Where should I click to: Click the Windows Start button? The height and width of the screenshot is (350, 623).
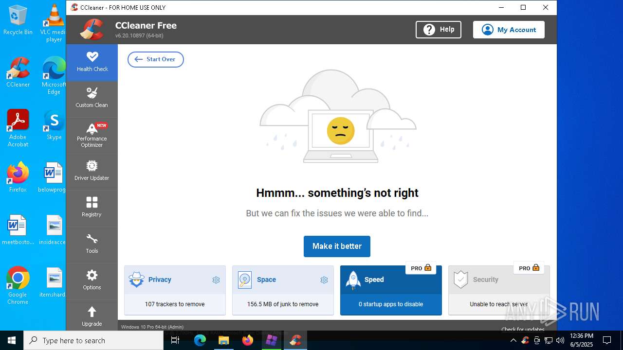[x=12, y=340]
